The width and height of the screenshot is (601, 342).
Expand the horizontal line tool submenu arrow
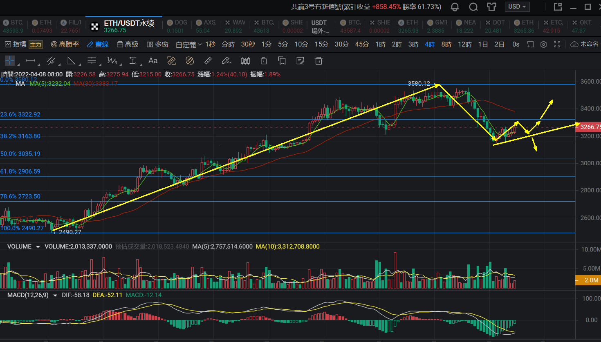pos(38,64)
